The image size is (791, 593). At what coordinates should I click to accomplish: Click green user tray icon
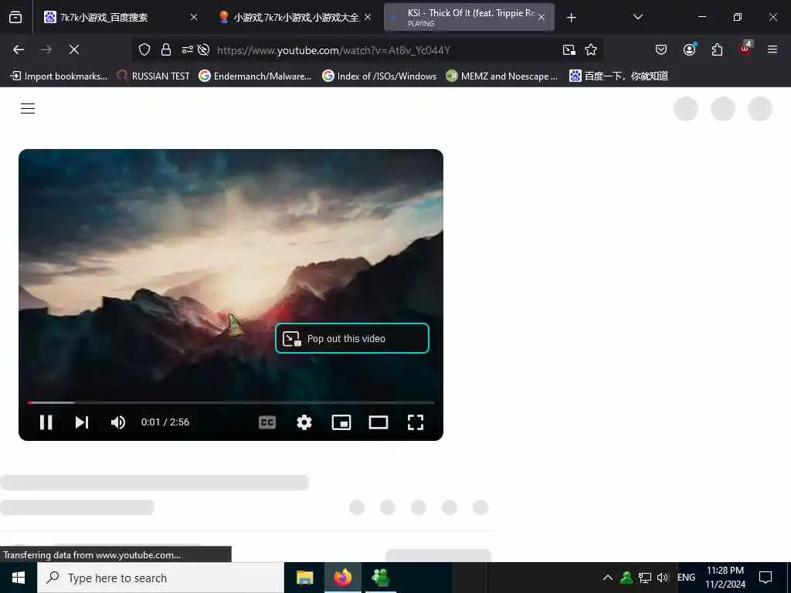click(626, 578)
